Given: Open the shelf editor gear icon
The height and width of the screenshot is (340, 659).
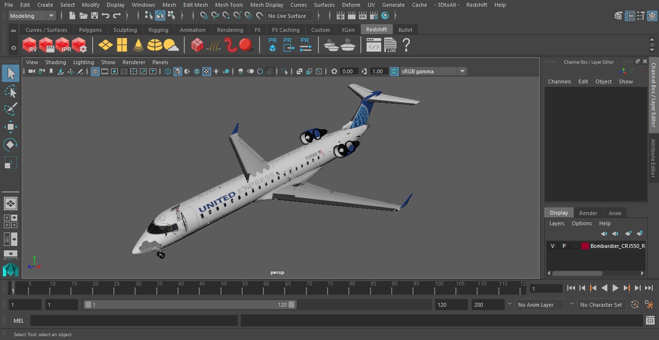Looking at the screenshot, I should point(14,48).
